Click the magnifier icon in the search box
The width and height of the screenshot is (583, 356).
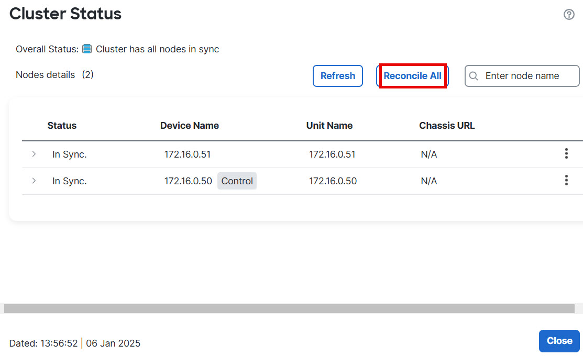pos(474,76)
